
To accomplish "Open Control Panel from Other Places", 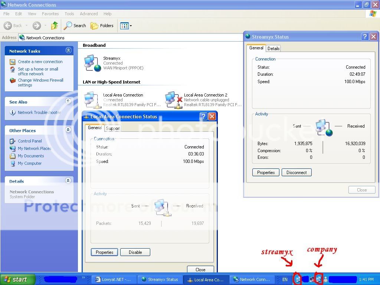I will click(x=31, y=141).
